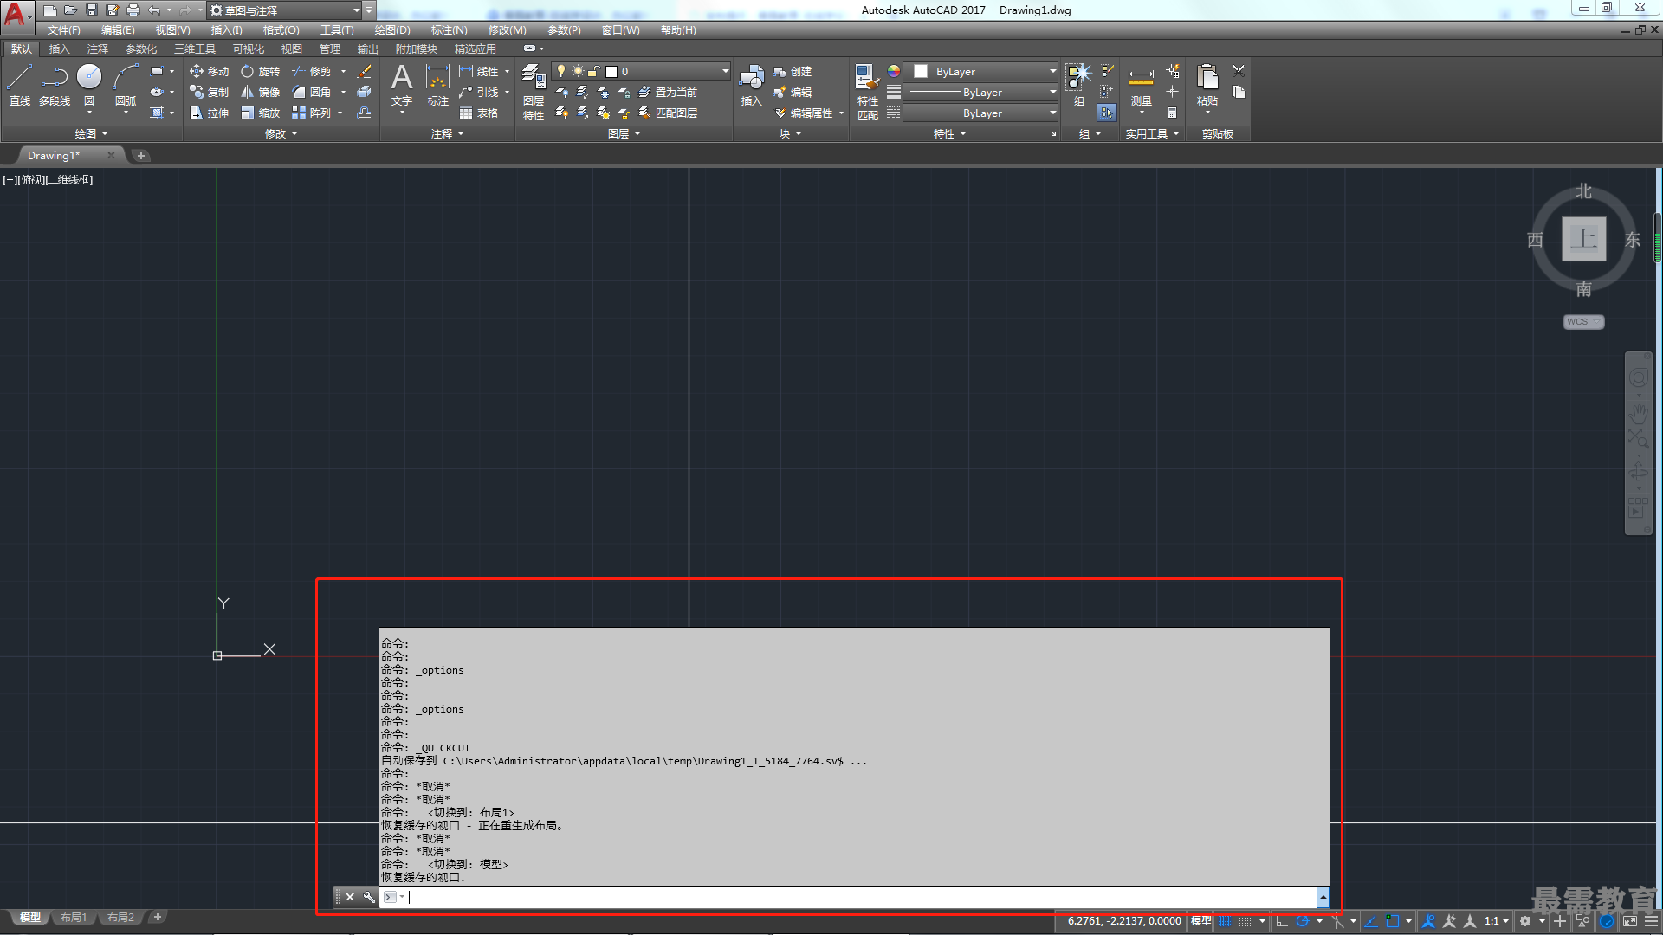Screen dimensions: 1663x935
Task: Click Match Layer (匹配图层) button
Action: (x=668, y=113)
